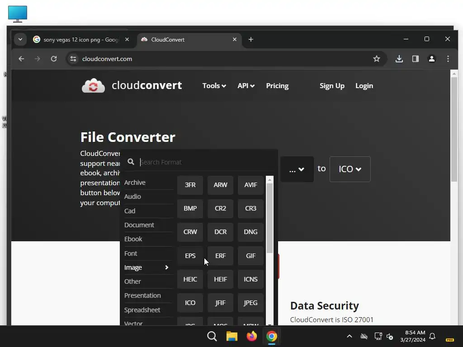
Task: Choose the CRW format button
Action: [190, 232]
